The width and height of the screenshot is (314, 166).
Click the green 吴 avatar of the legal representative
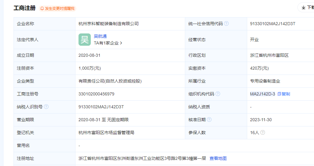(x=85, y=40)
